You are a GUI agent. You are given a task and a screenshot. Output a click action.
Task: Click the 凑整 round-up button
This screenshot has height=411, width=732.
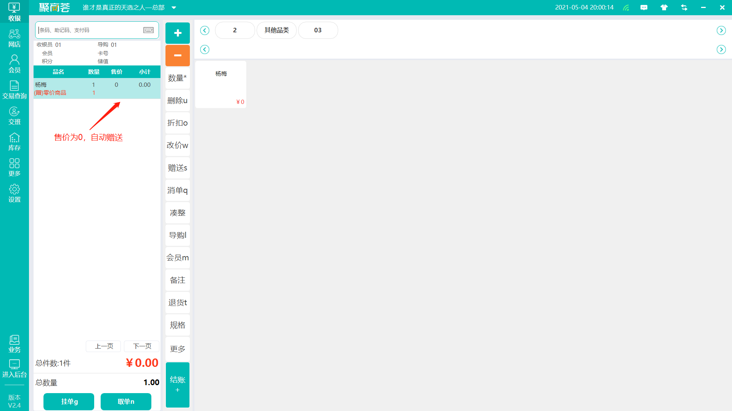(178, 213)
